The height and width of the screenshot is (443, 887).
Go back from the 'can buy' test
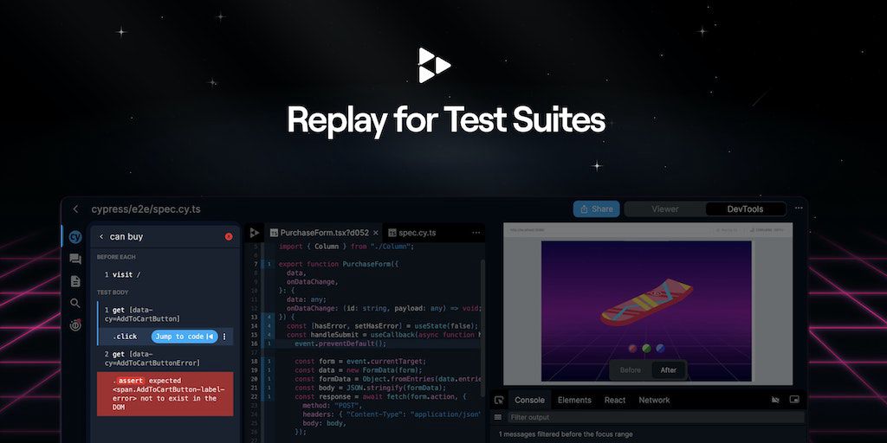pos(101,237)
